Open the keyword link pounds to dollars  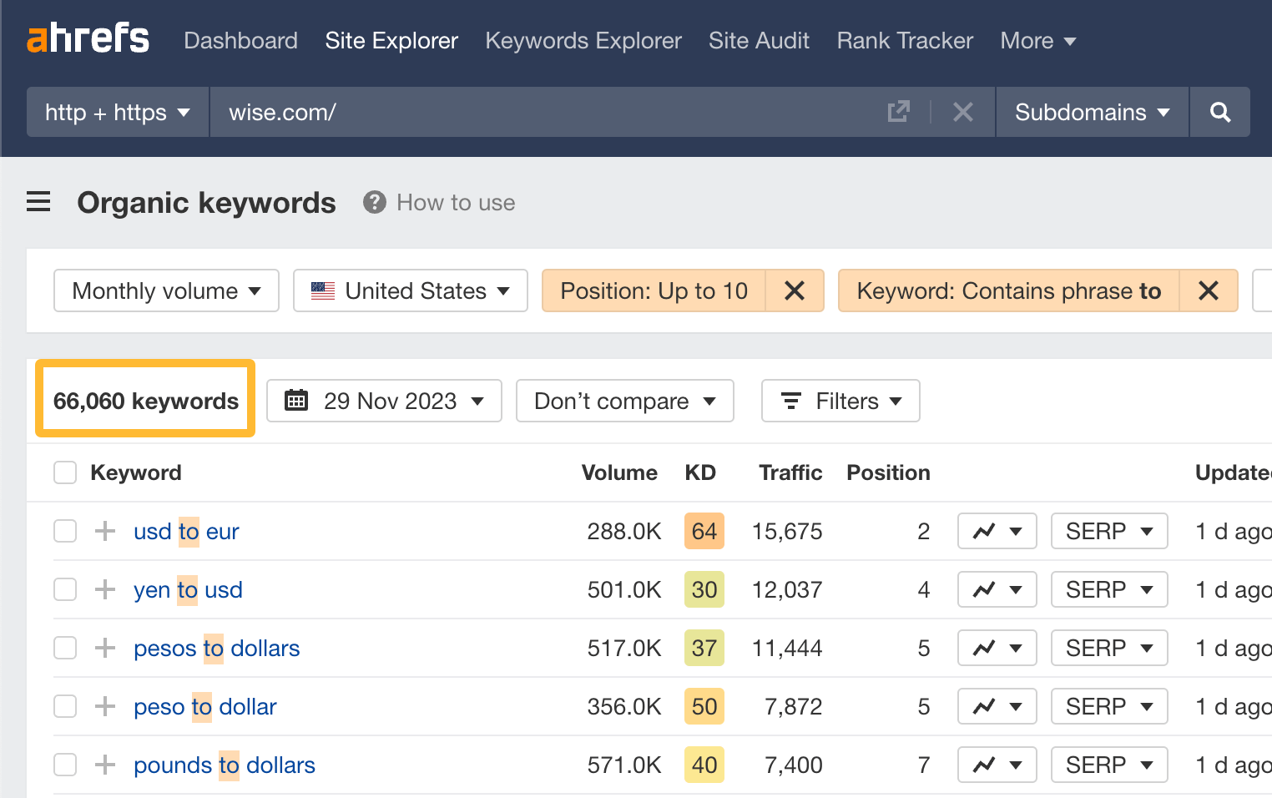tap(224, 765)
